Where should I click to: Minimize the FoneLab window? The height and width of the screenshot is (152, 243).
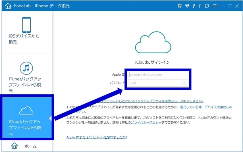[223, 6]
